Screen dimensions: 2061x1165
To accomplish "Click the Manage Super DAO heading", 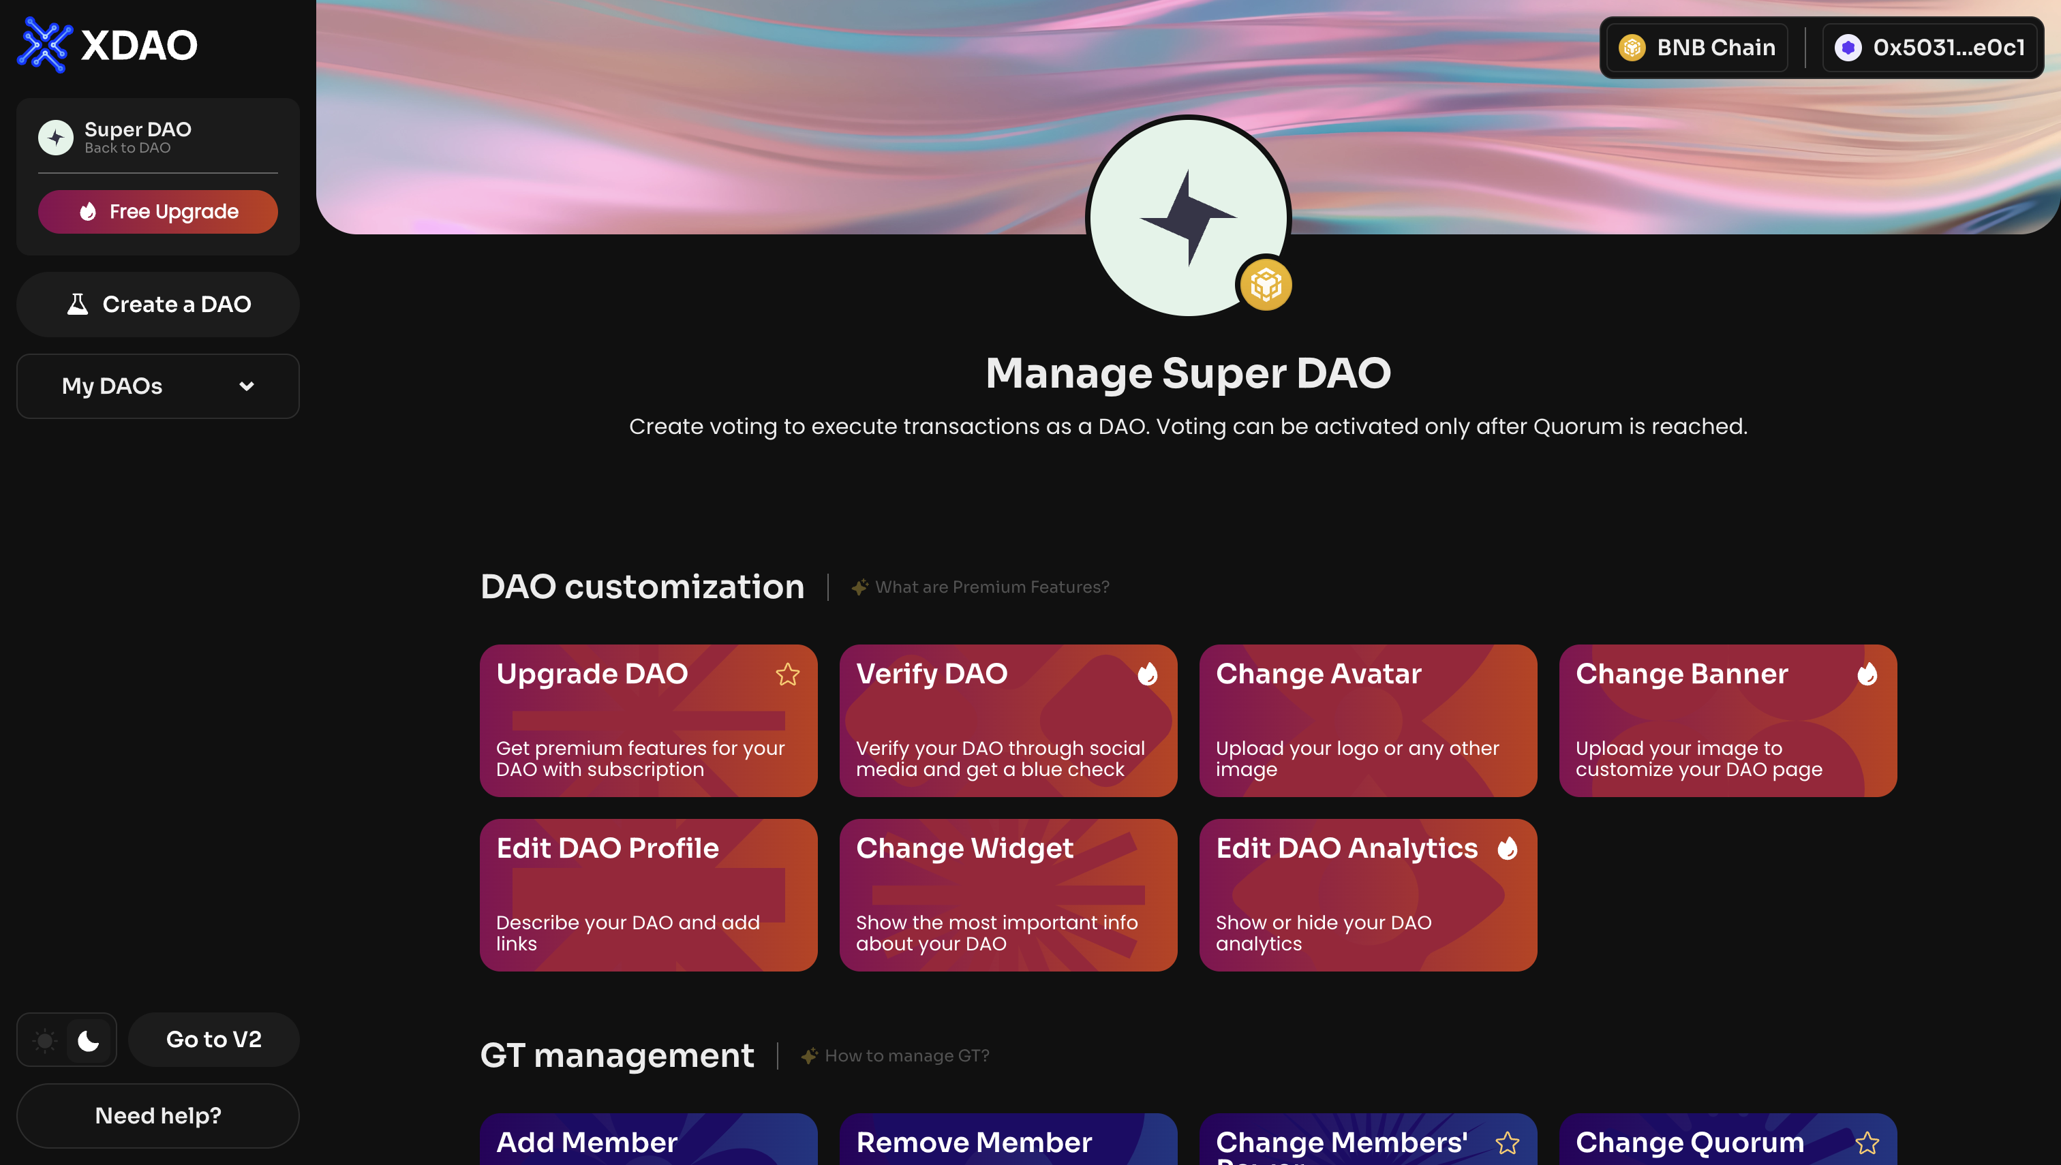I will coord(1188,373).
